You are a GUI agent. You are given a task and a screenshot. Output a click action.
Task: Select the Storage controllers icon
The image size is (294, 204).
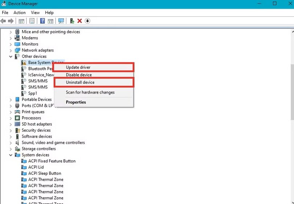click(x=17, y=149)
